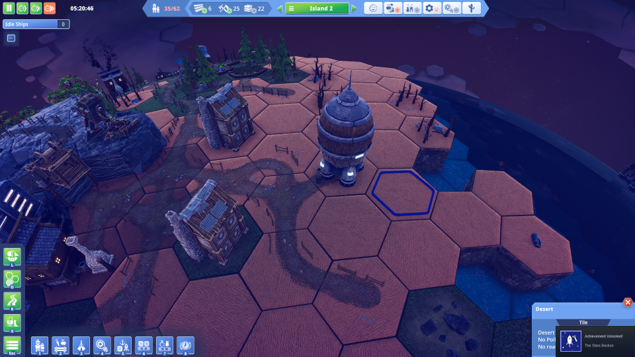Viewport: 635px width, 357px height.
Task: Open the cactus fertility overview icon
Action: coord(472,9)
